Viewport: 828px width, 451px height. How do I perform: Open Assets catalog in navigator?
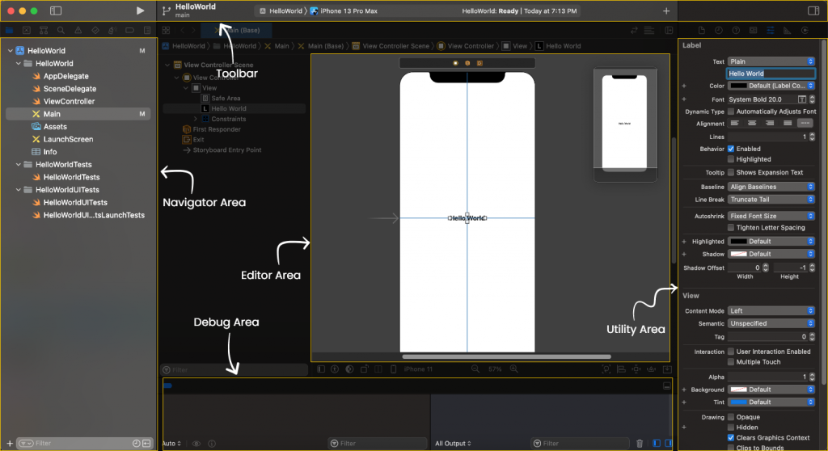55,127
